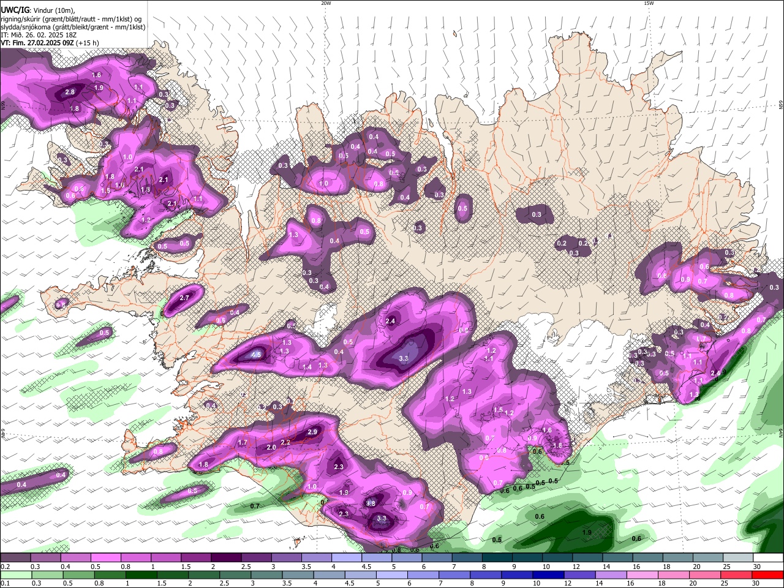Pick dark green lower swatch between 1 and 1.5
This screenshot has height=588, width=784.
click(x=141, y=575)
